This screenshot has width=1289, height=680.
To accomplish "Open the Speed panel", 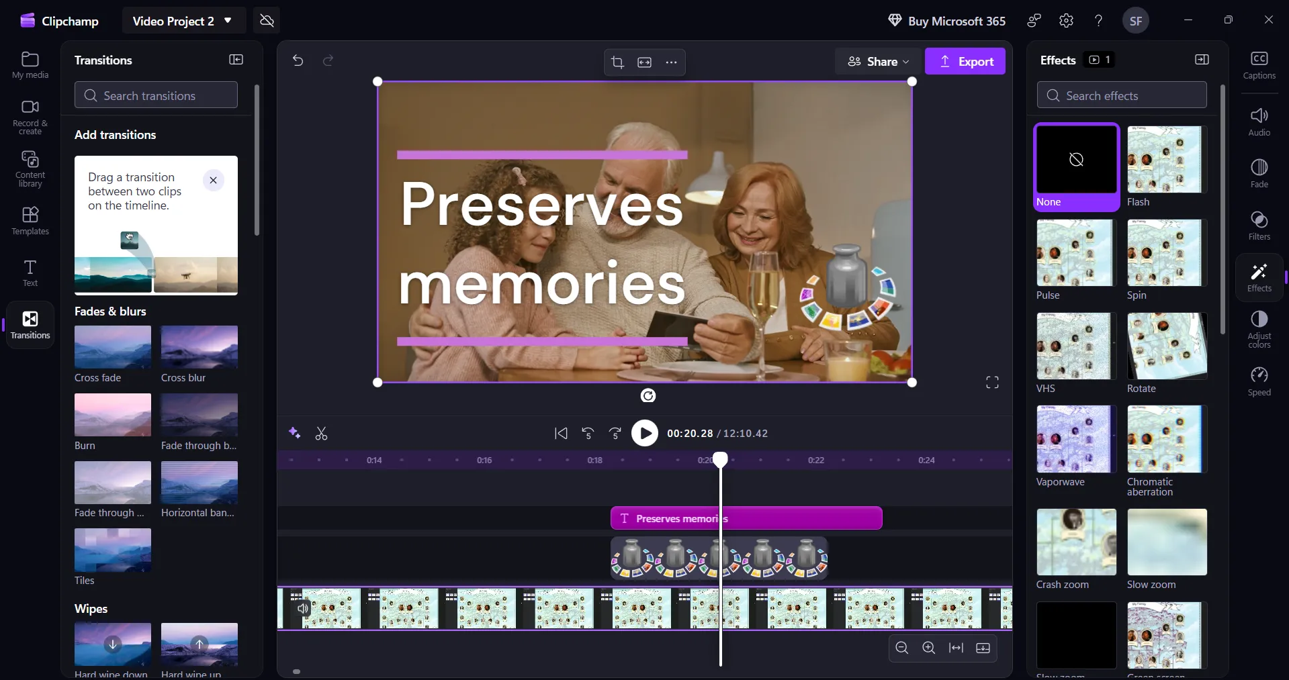I will coord(1259,379).
